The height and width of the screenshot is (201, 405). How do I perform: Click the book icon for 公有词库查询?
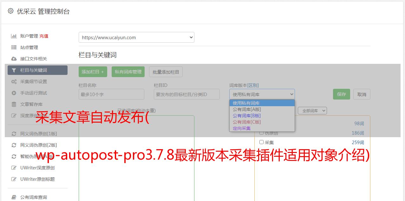click(14, 197)
